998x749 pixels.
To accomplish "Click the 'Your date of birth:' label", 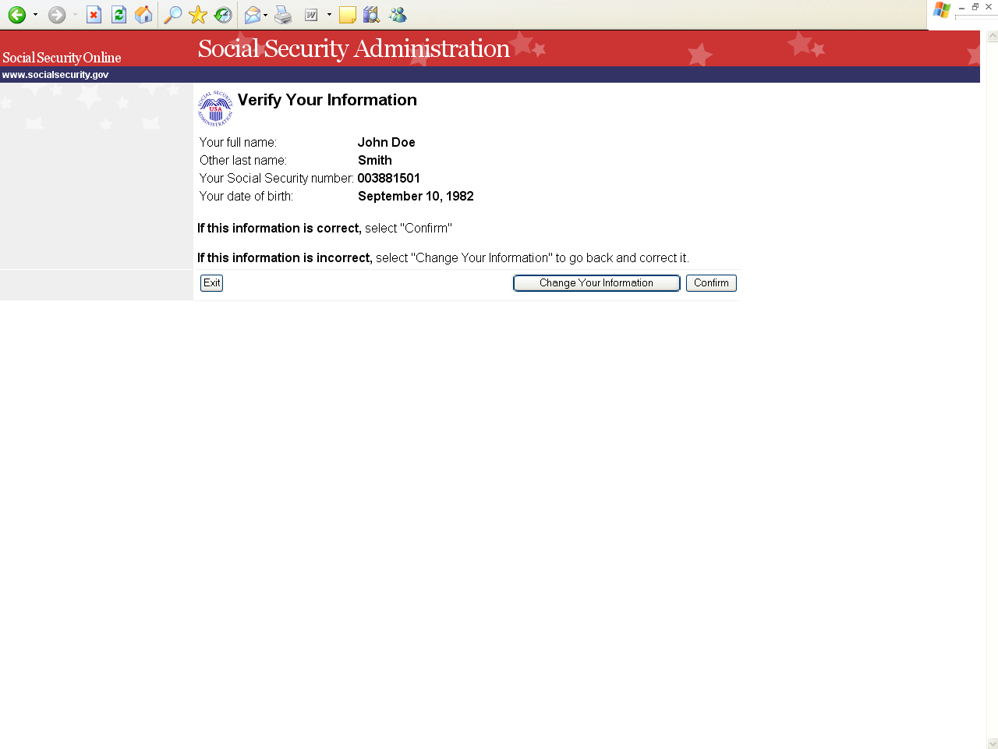I will click(246, 196).
